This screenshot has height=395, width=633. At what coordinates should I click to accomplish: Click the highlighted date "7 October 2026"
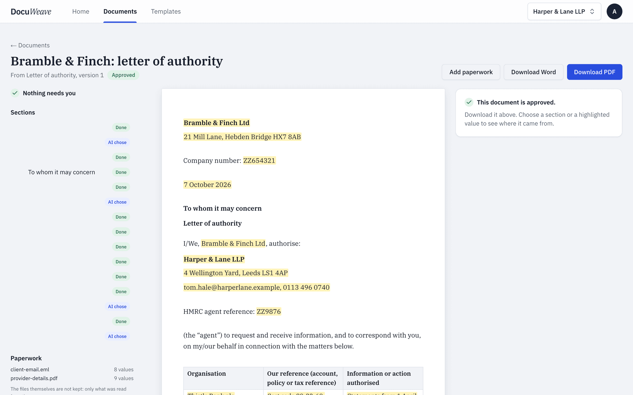[x=207, y=185]
